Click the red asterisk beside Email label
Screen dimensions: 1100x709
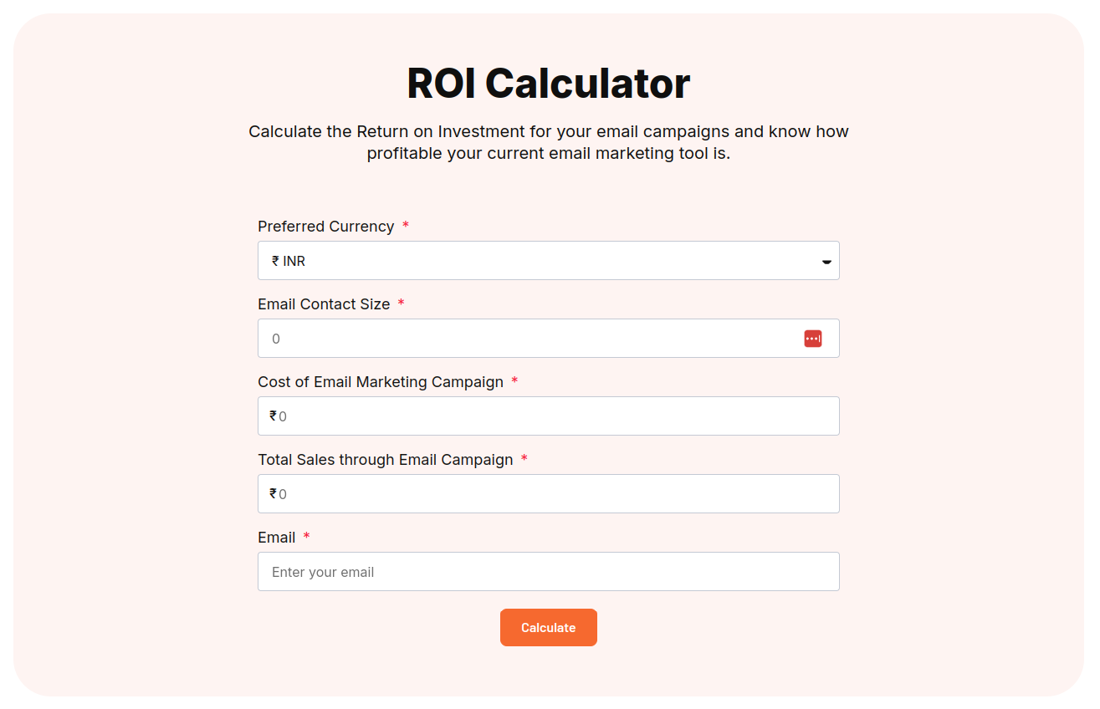coord(306,536)
